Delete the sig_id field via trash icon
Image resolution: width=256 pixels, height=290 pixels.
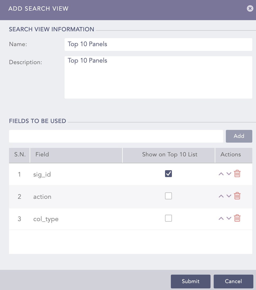237,174
